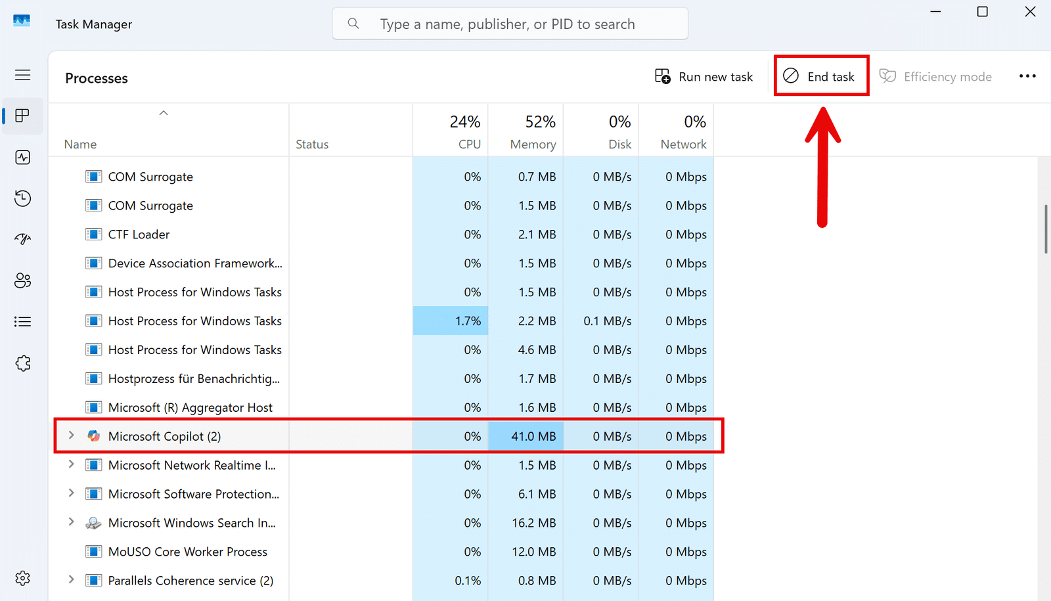Open the more options (...) menu
1051x601 pixels.
click(x=1026, y=76)
